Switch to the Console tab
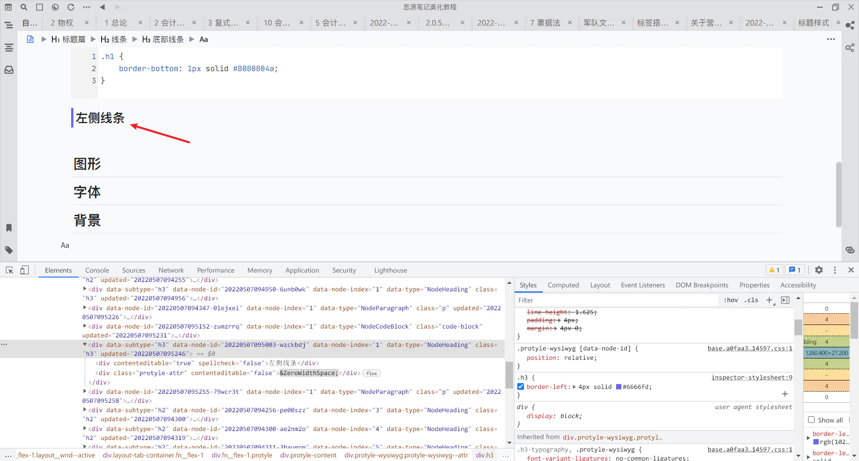Screen dimensions: 859x461 click(97, 270)
